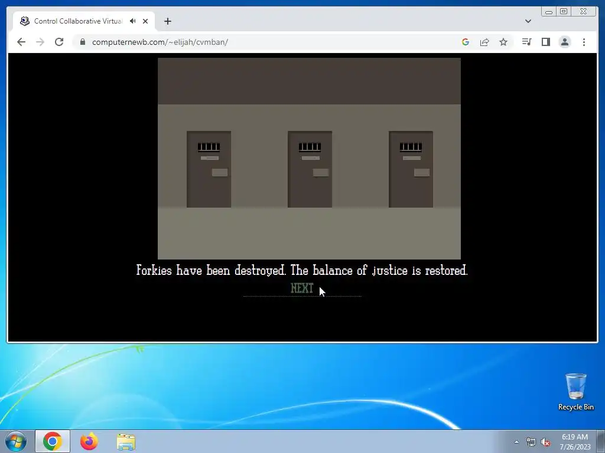
Task: Click the right prison cell door
Action: point(411,169)
